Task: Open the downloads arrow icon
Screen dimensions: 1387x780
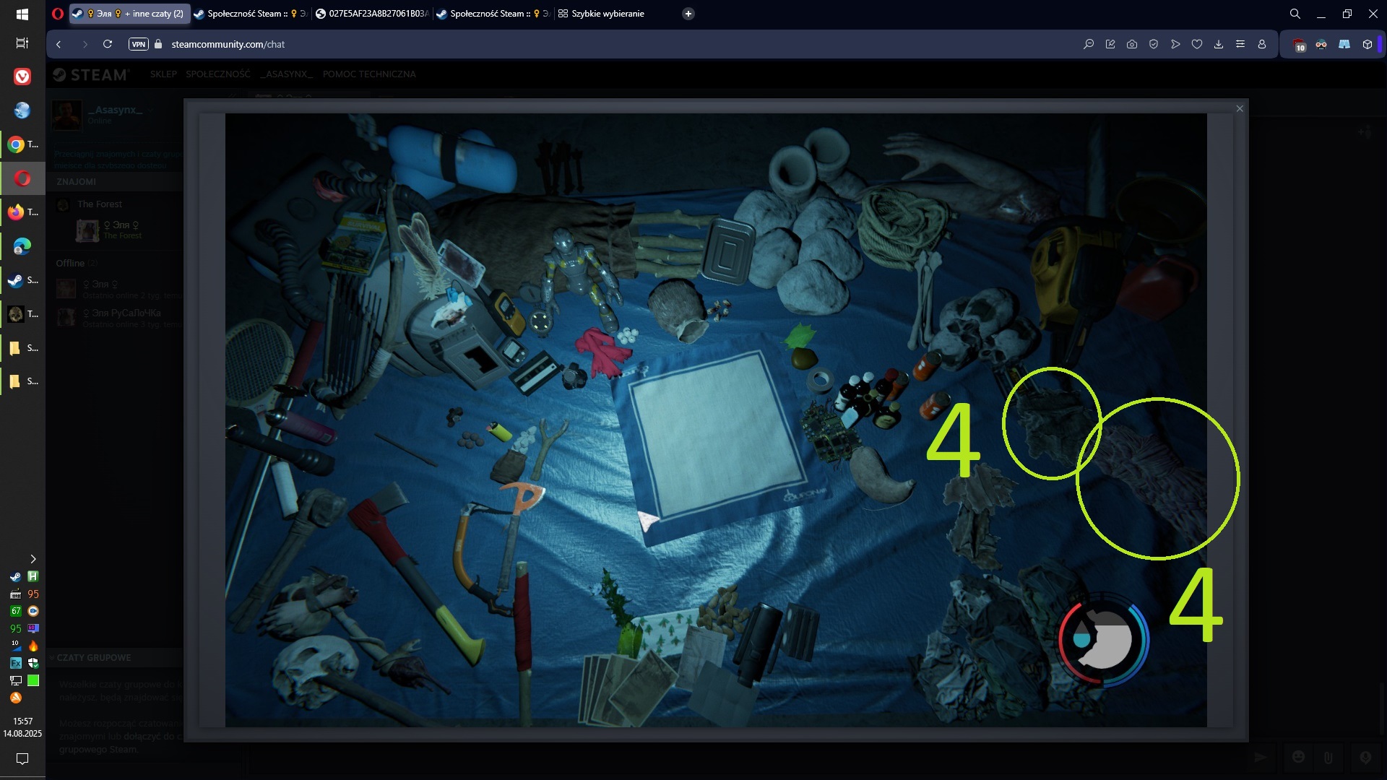Action: 1219,44
